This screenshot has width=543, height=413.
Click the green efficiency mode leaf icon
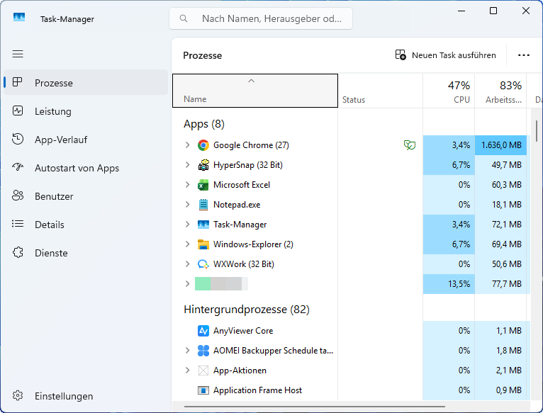pyautogui.click(x=409, y=145)
